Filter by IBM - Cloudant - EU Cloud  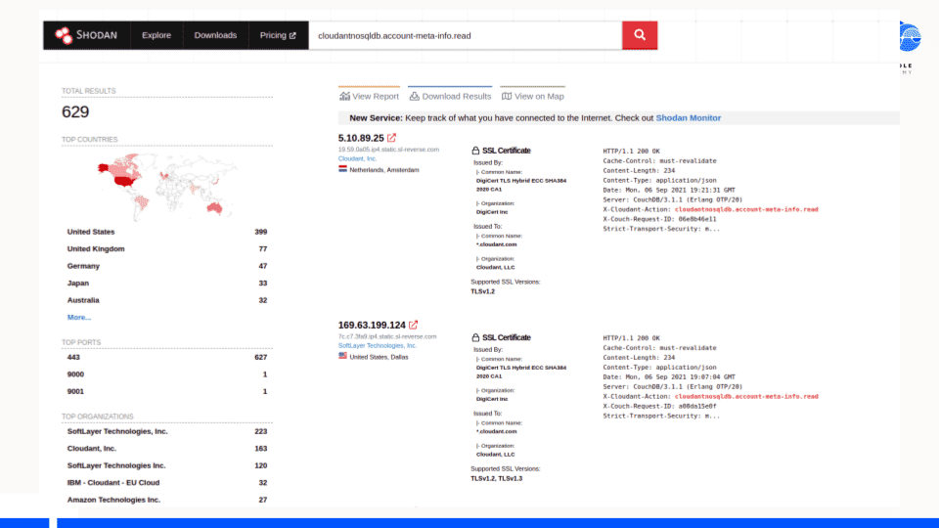[x=167, y=482]
